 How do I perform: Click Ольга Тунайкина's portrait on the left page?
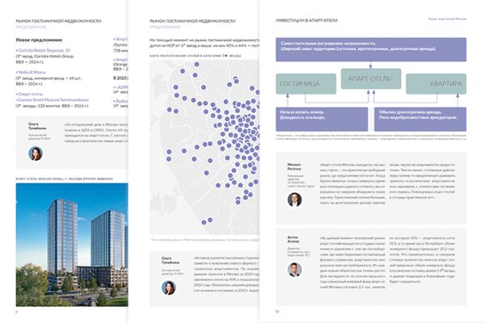tap(36, 153)
